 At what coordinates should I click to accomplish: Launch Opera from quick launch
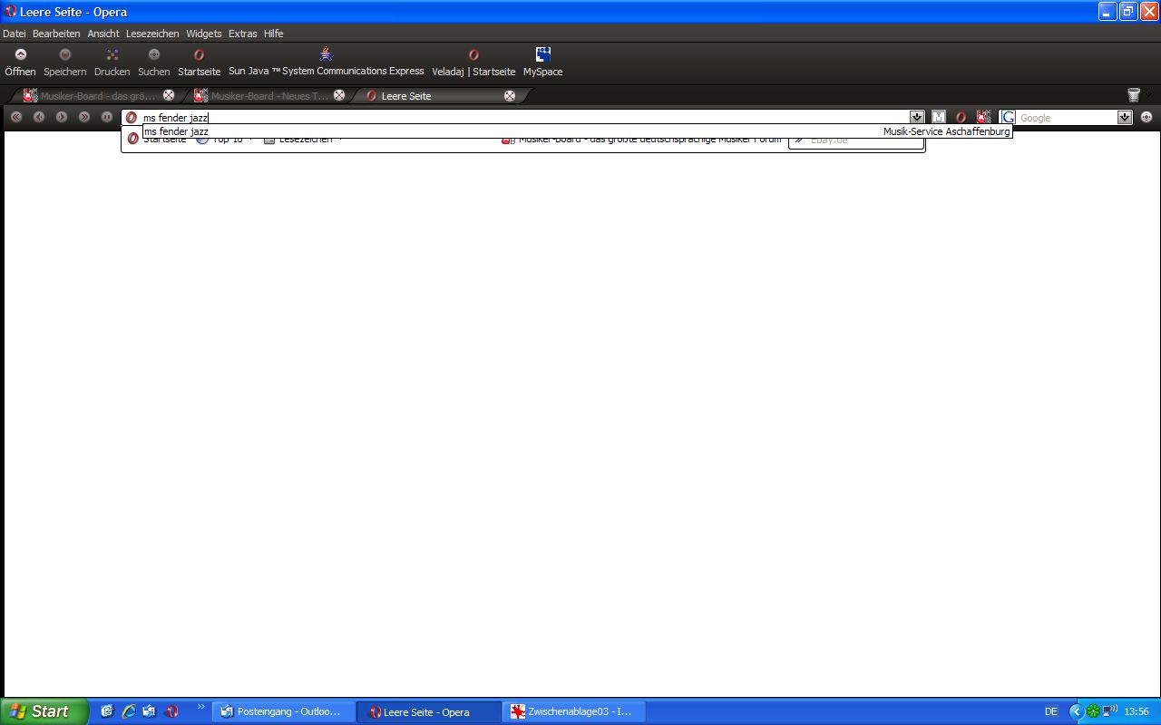point(171,711)
